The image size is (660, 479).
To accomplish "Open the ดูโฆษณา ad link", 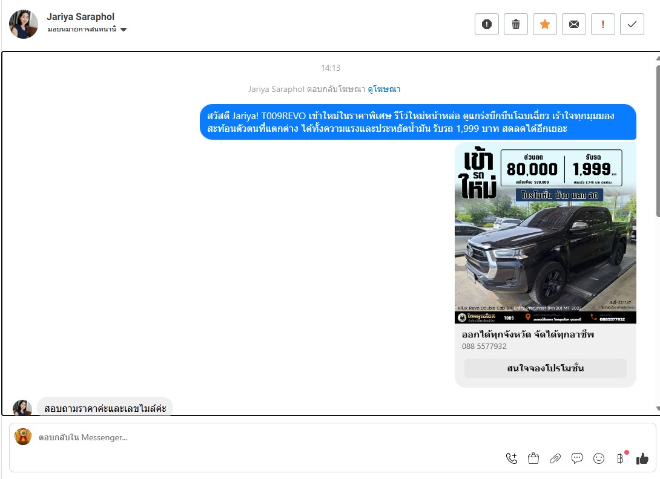I will 384,89.
